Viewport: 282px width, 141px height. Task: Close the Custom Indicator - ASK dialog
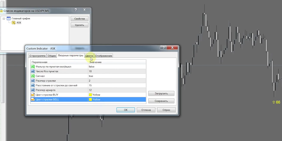tap(172, 47)
